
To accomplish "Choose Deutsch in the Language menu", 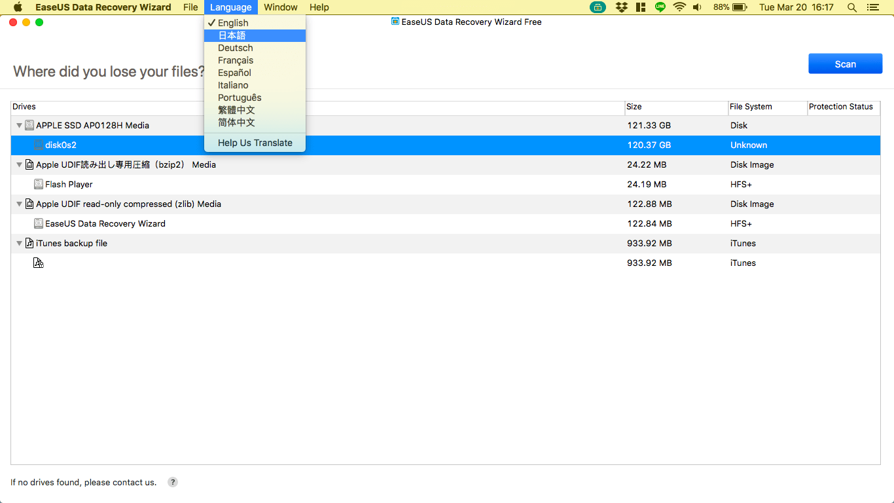I will click(x=236, y=48).
